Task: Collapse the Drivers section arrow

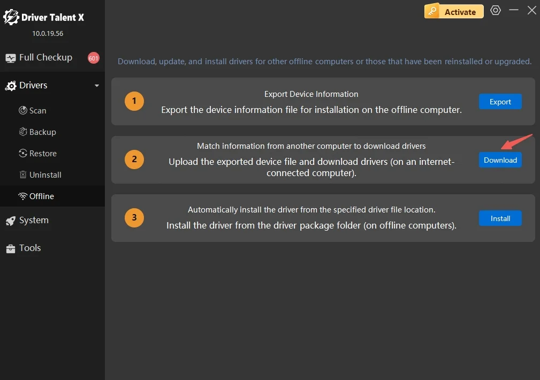Action: click(x=97, y=86)
